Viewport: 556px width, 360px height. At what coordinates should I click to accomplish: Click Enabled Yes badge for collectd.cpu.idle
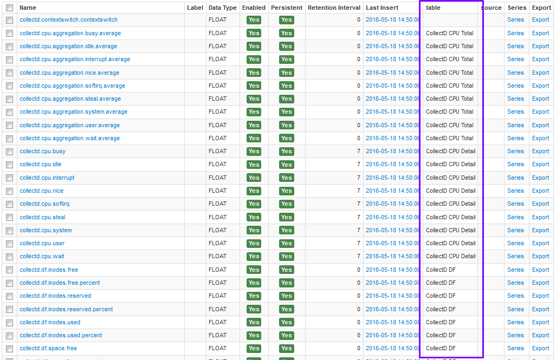[x=254, y=165]
